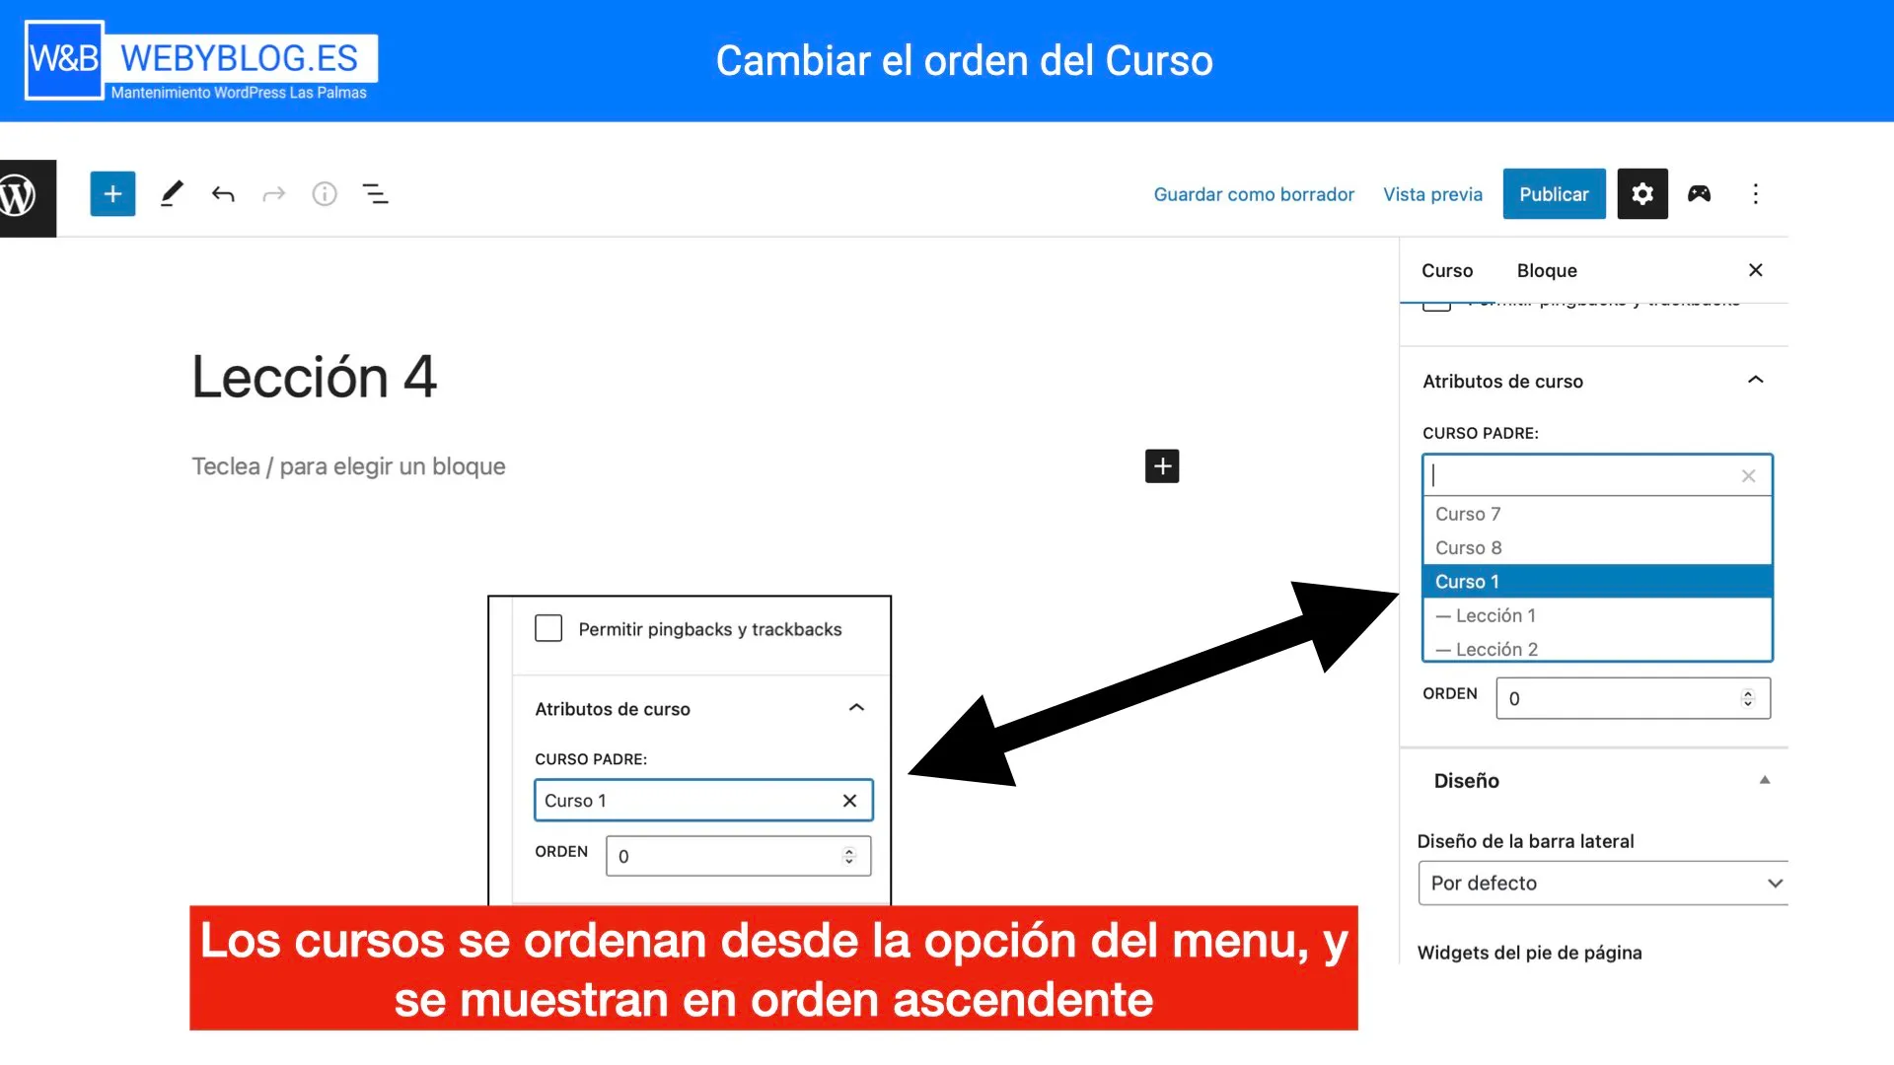Click the Teclea / para elegir un bloque placeholder
Viewport: 1894px width, 1065px height.
(348, 466)
